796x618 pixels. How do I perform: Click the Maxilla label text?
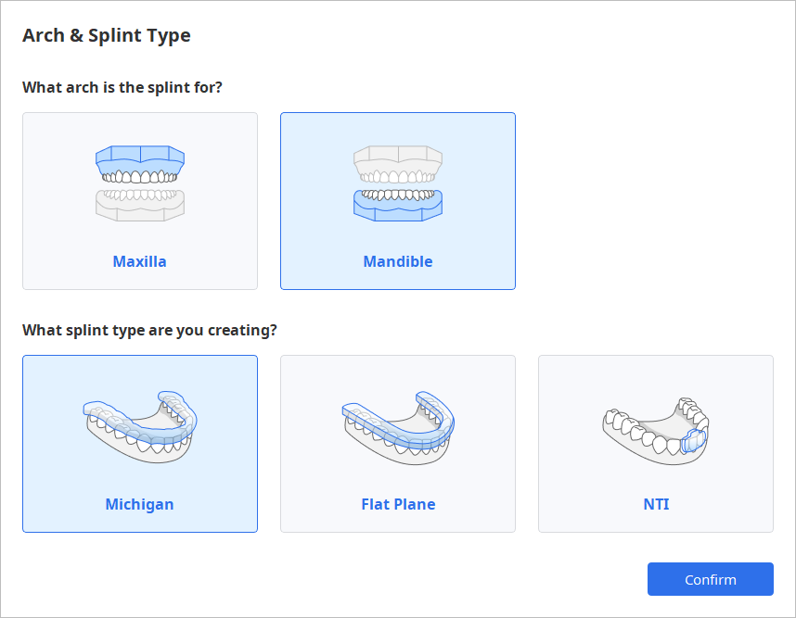coord(139,261)
